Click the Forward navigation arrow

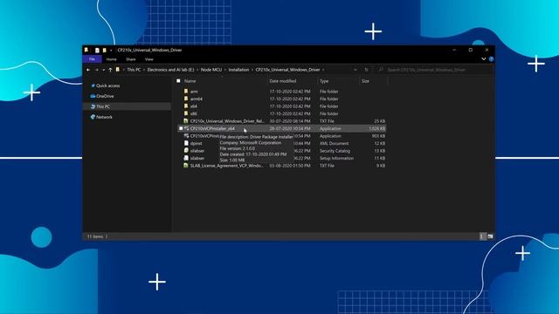point(97,70)
